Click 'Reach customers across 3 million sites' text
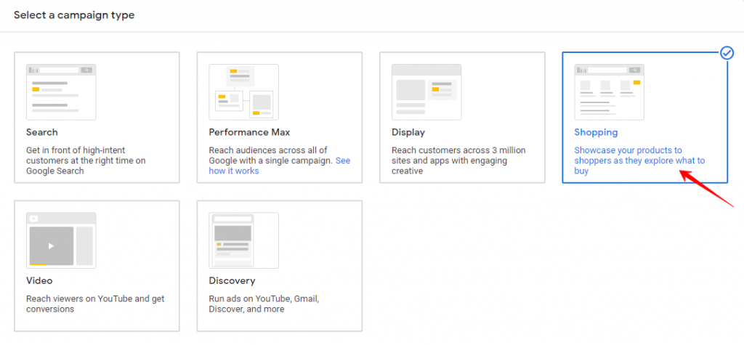Screen dimensions: 744x345 458,161
